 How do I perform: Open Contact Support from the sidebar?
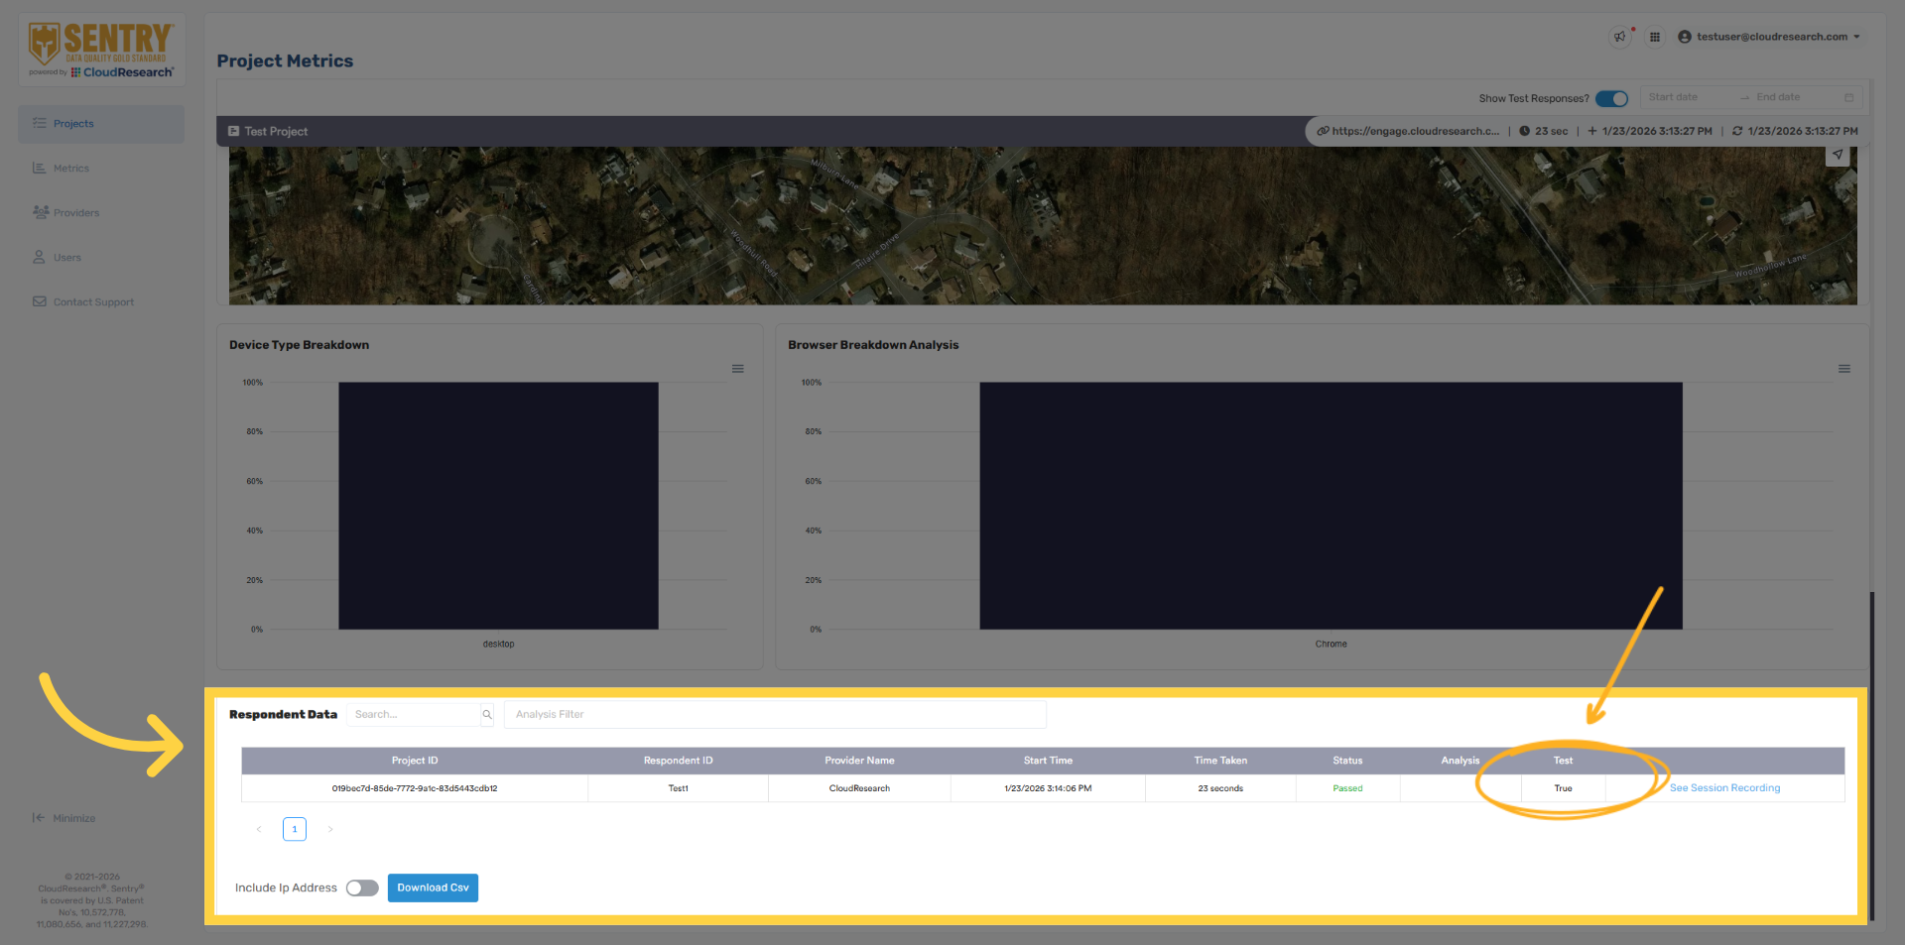tap(41, 301)
